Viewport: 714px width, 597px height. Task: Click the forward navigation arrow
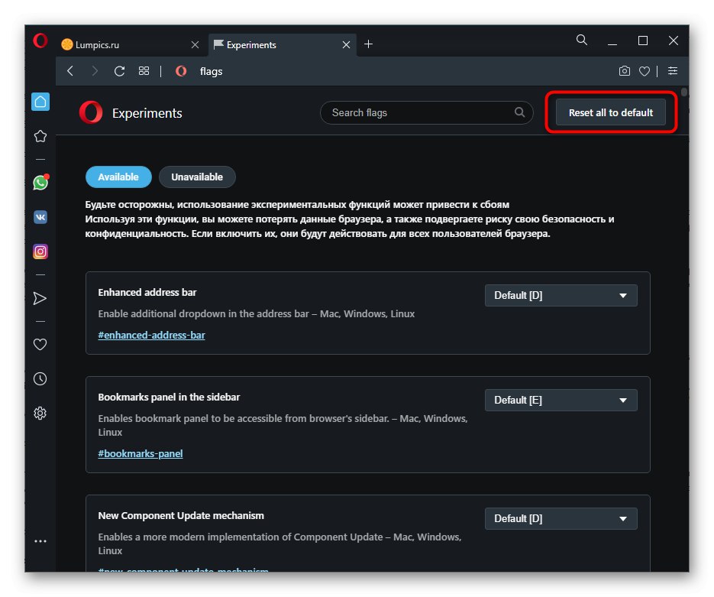click(x=94, y=71)
